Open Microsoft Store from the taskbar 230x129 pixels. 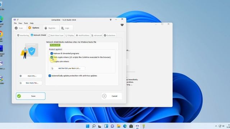coord(131,126)
